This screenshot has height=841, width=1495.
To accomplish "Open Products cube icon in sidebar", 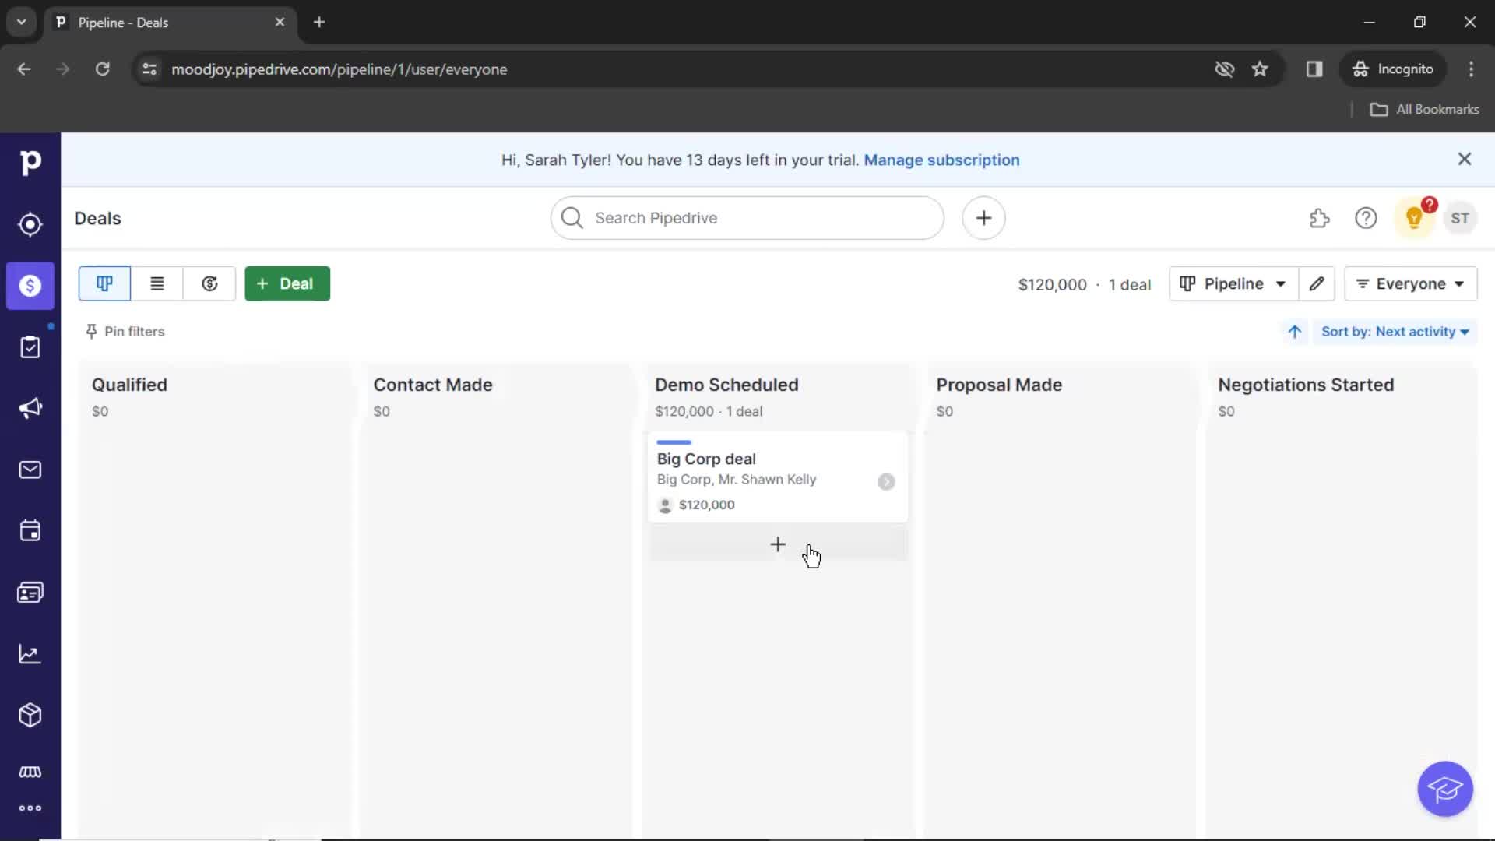I will 30,715.
